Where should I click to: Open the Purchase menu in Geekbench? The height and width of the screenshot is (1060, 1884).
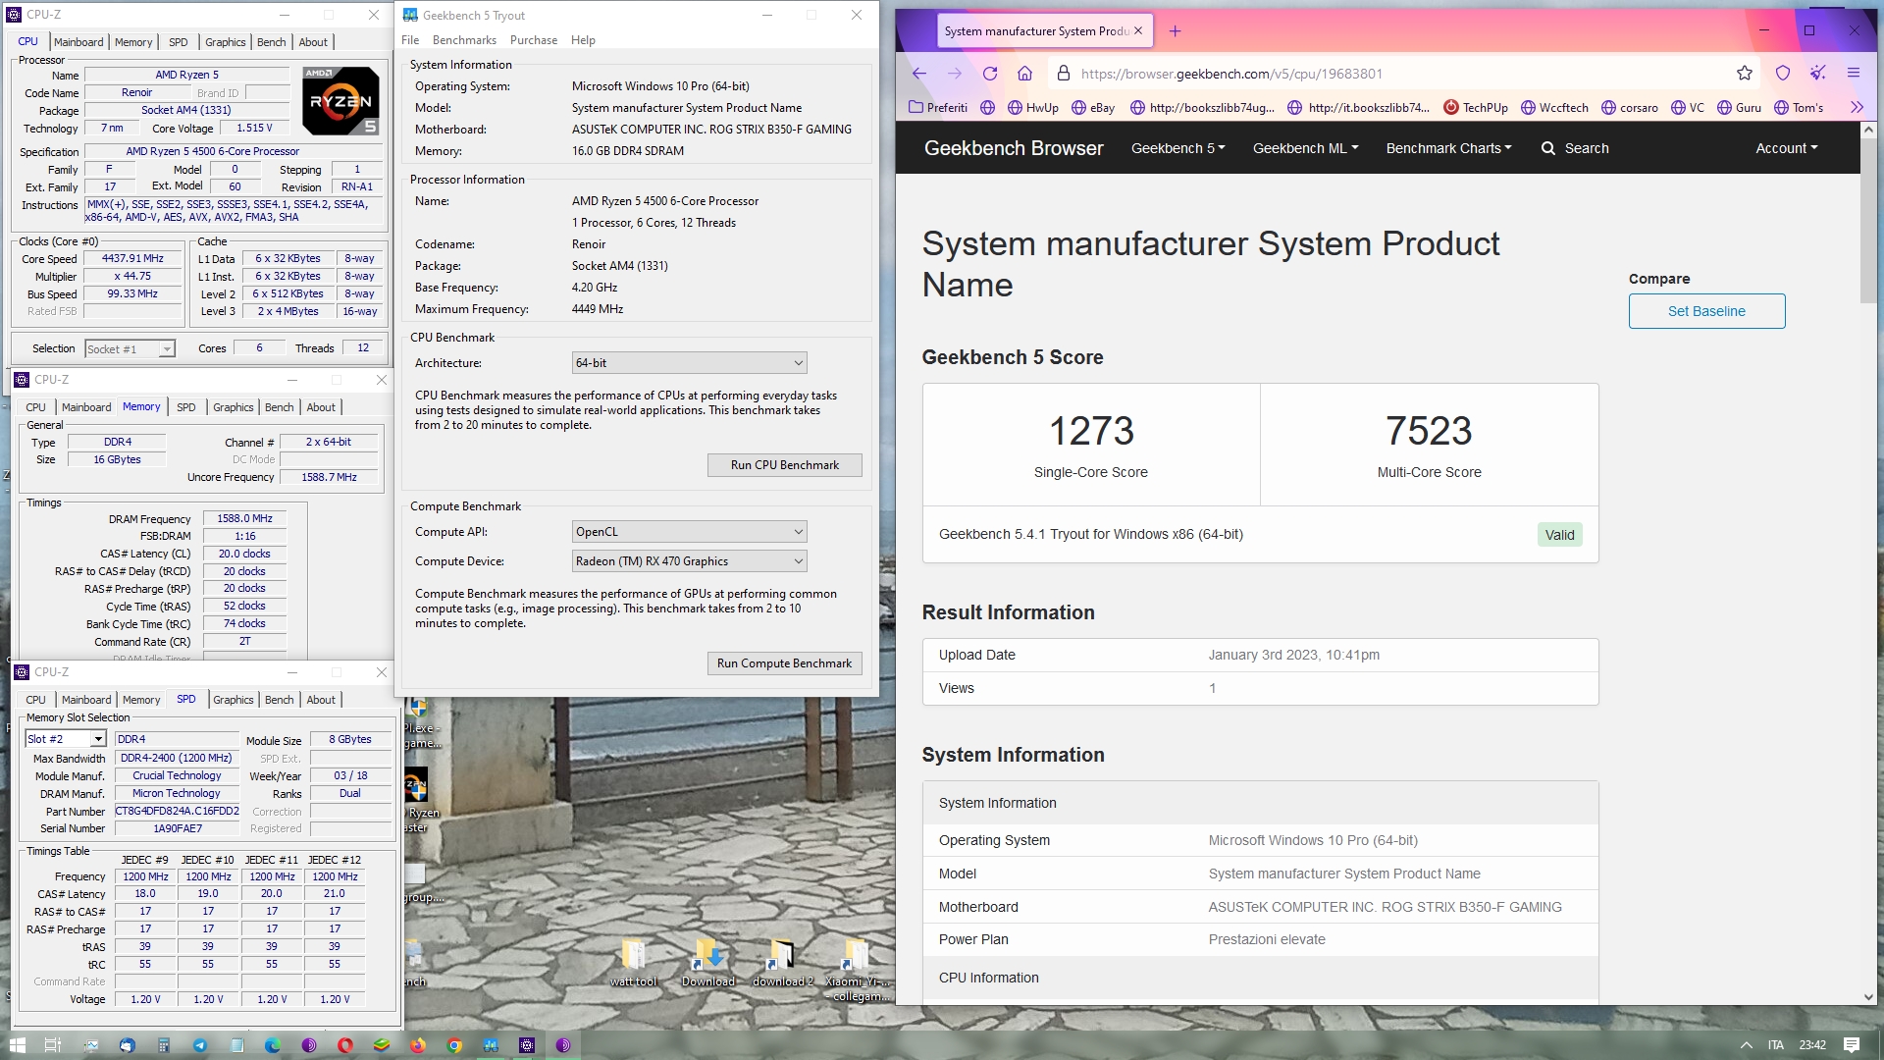click(x=534, y=40)
